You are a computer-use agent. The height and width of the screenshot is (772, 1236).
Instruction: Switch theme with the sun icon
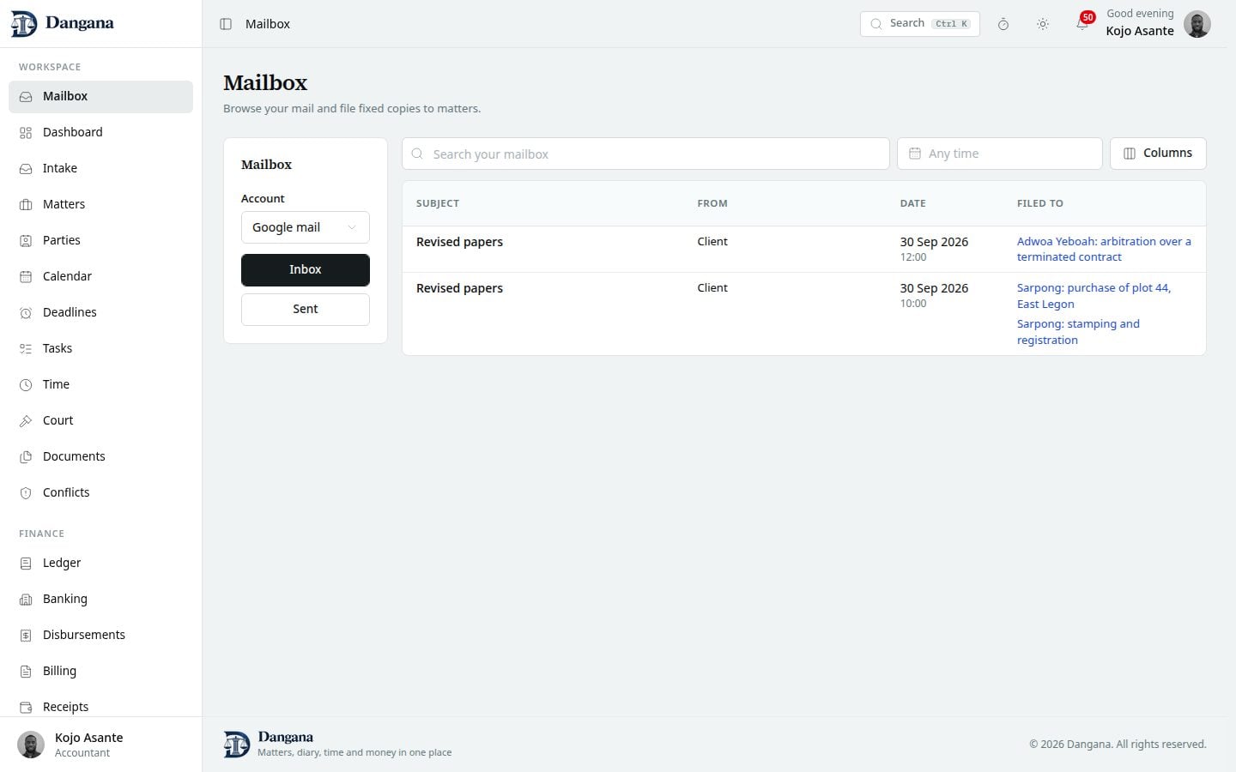[1043, 24]
